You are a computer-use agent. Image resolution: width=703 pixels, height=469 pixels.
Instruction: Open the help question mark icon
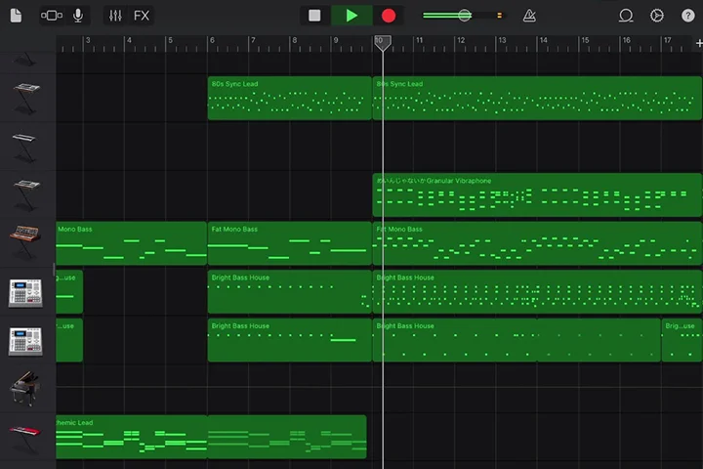[x=687, y=16]
